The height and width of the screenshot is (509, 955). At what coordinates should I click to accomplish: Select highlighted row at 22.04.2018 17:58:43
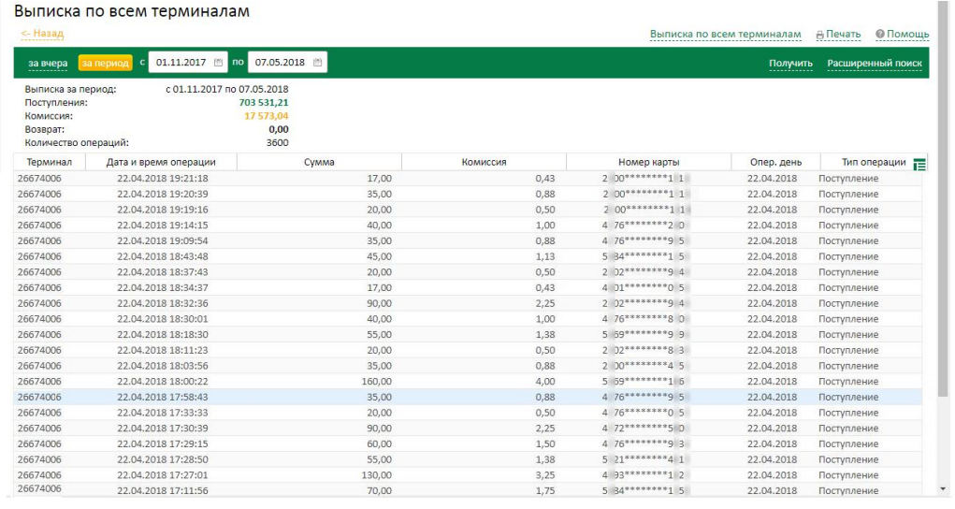(468, 398)
